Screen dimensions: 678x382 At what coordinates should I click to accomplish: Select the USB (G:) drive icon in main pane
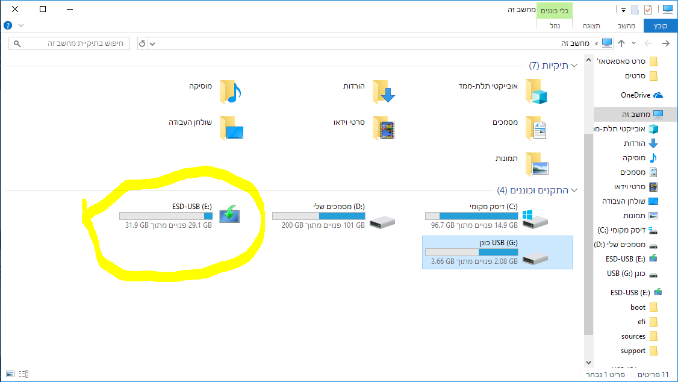(x=535, y=258)
